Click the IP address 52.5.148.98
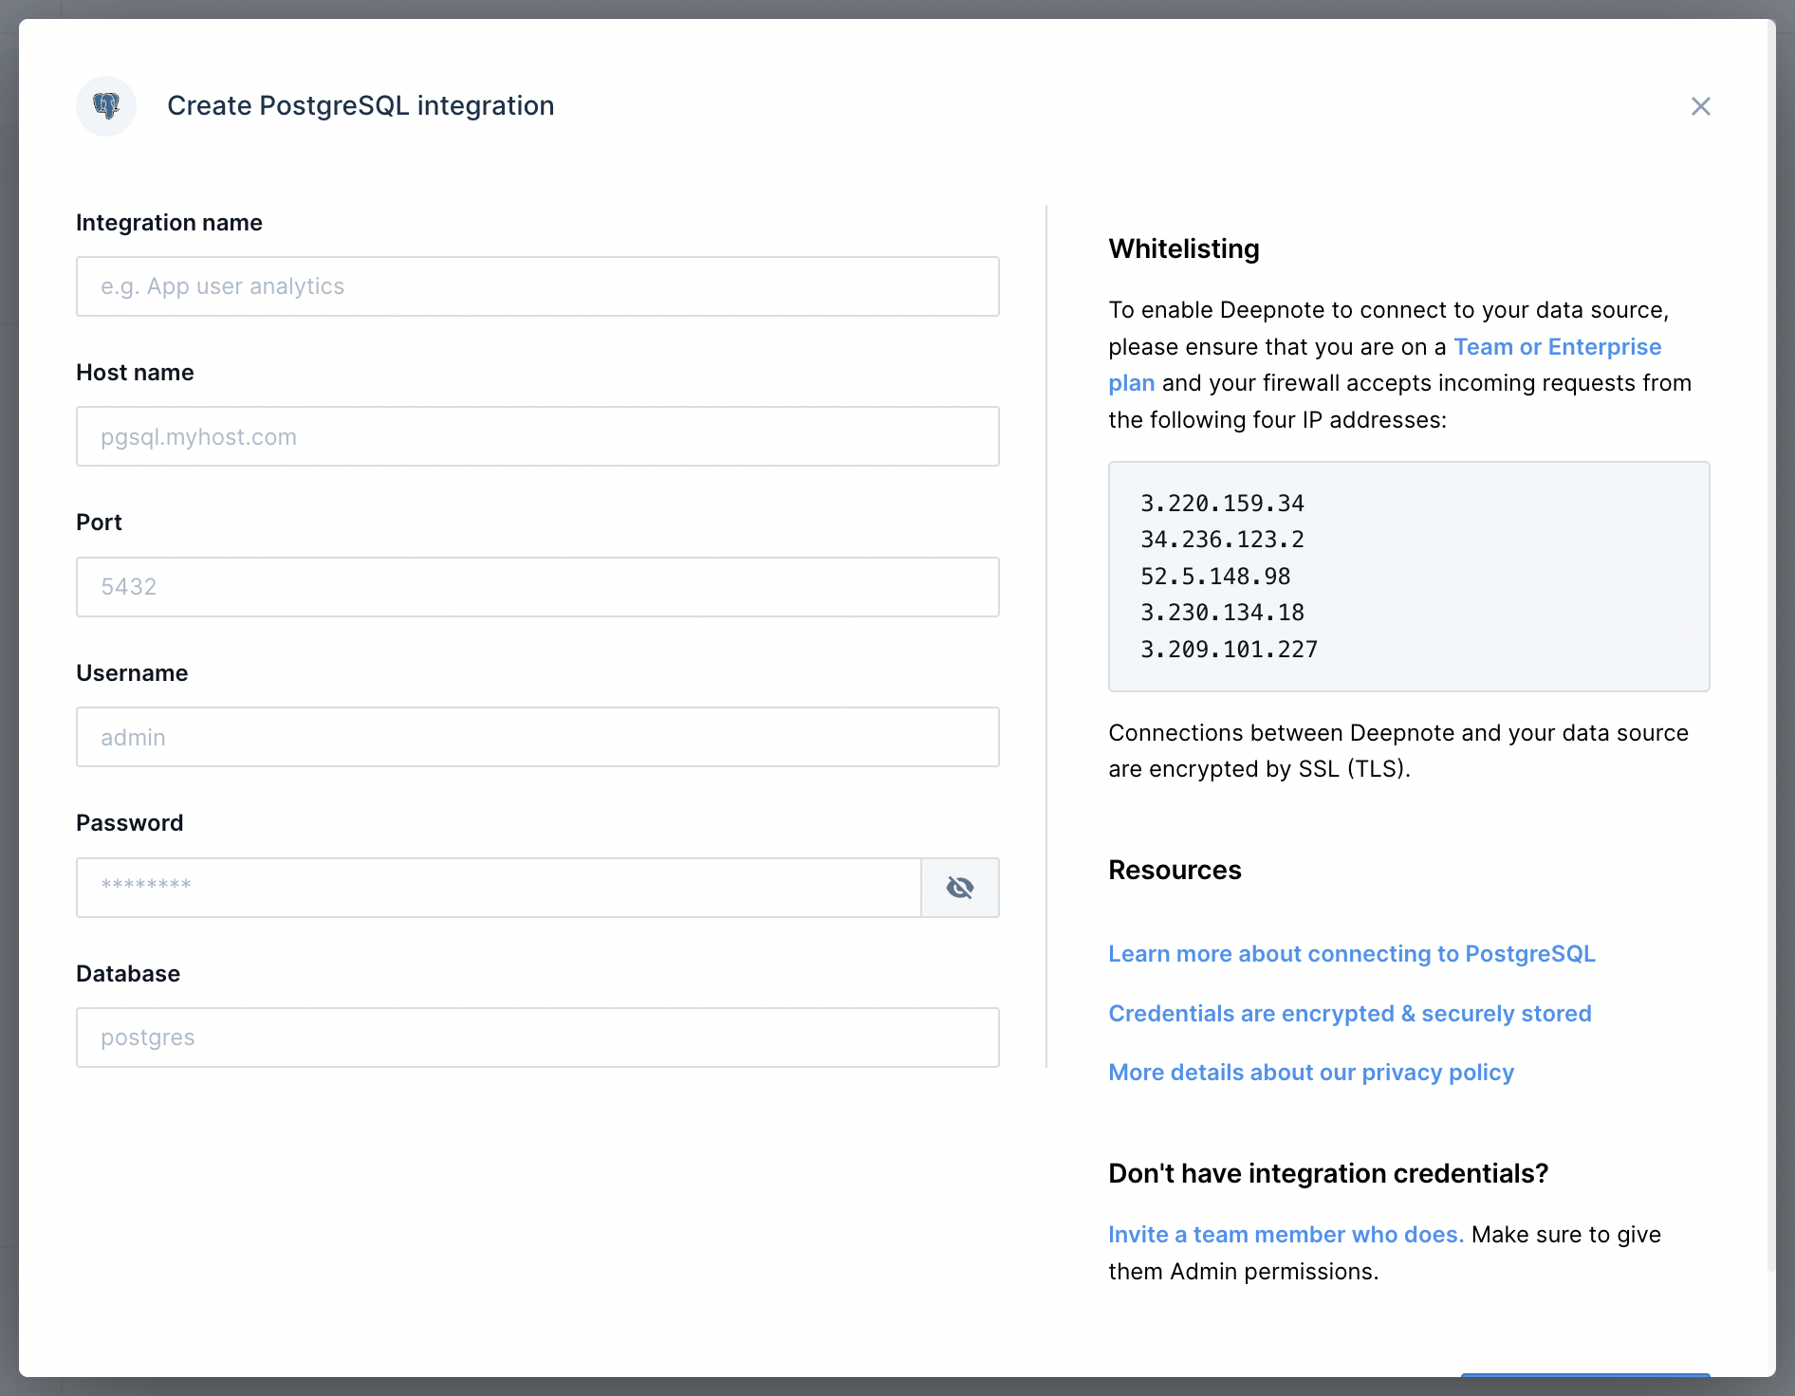The image size is (1795, 1396). coord(1215,577)
